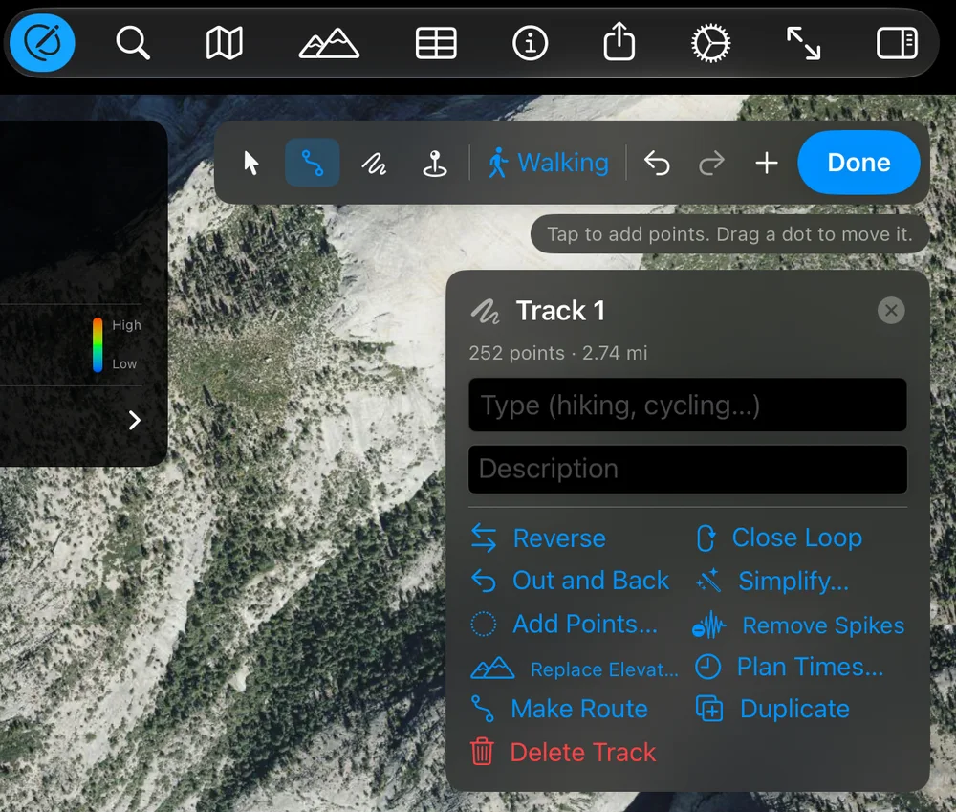Tap the share export icon
This screenshot has height=812, width=956.
619,41
